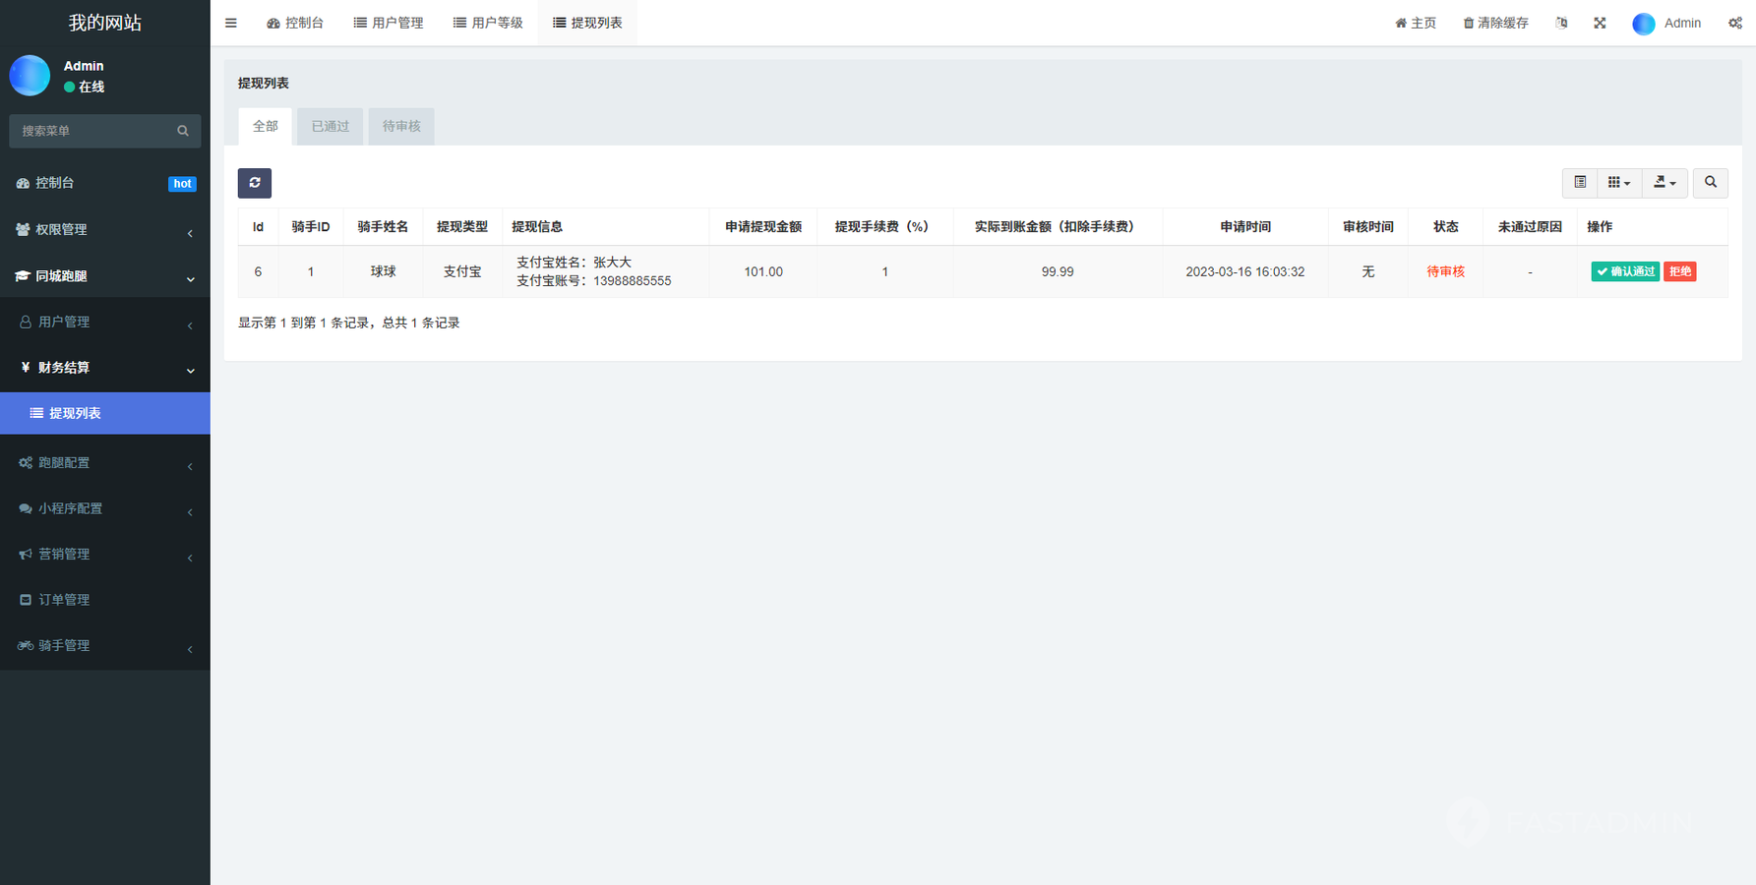Screen dimensions: 1756x885
Task: Click the magnifier in the menu search box
Action: pyautogui.click(x=183, y=131)
